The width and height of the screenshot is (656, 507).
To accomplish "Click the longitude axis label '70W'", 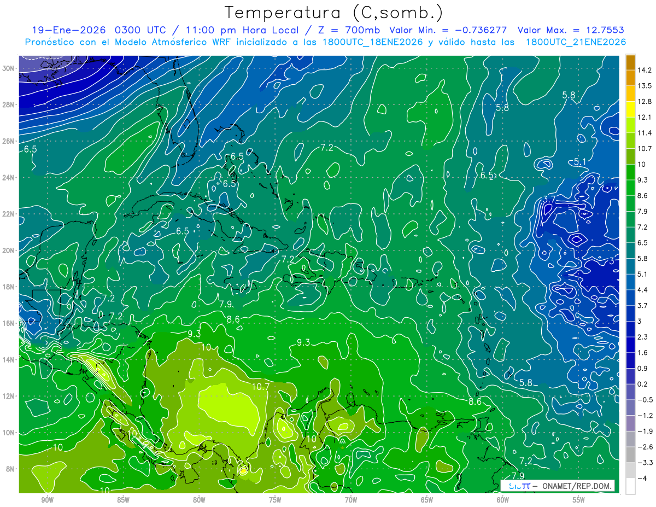I will click(x=351, y=500).
